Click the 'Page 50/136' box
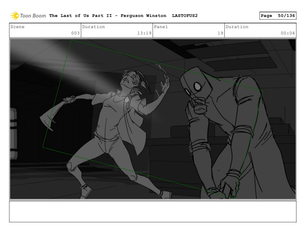 [278, 16]
